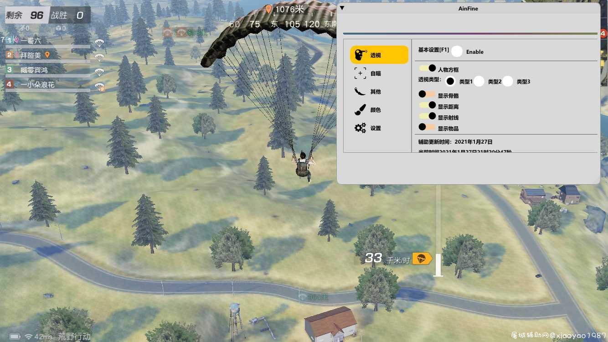Select the 自瞄 crosshair icon
The image size is (608, 342).
pyautogui.click(x=360, y=73)
